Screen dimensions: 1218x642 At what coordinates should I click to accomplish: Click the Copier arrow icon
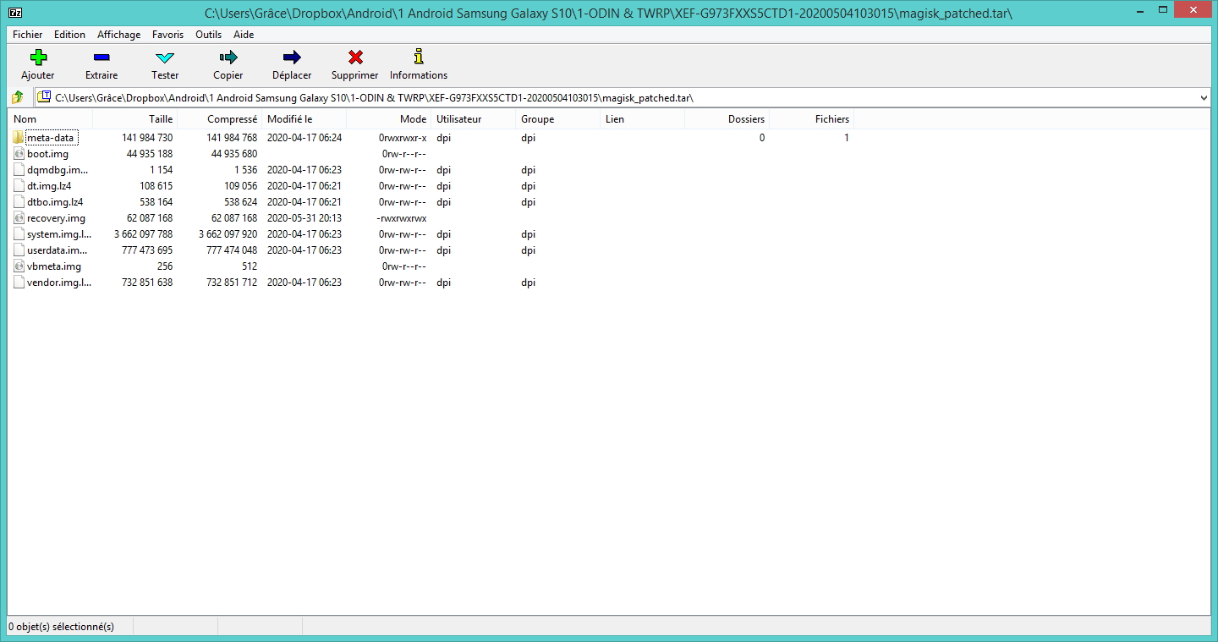(228, 57)
